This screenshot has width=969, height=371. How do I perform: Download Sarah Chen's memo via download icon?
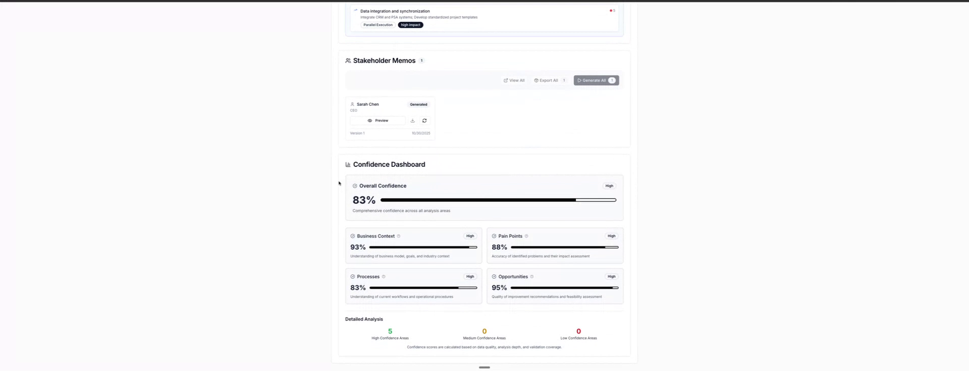(x=412, y=120)
